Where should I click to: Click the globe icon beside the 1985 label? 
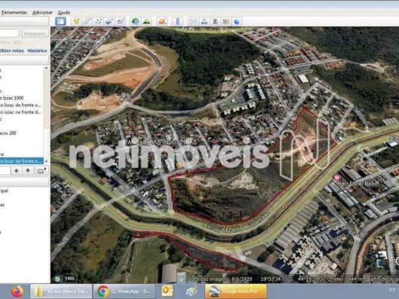pyautogui.click(x=57, y=279)
